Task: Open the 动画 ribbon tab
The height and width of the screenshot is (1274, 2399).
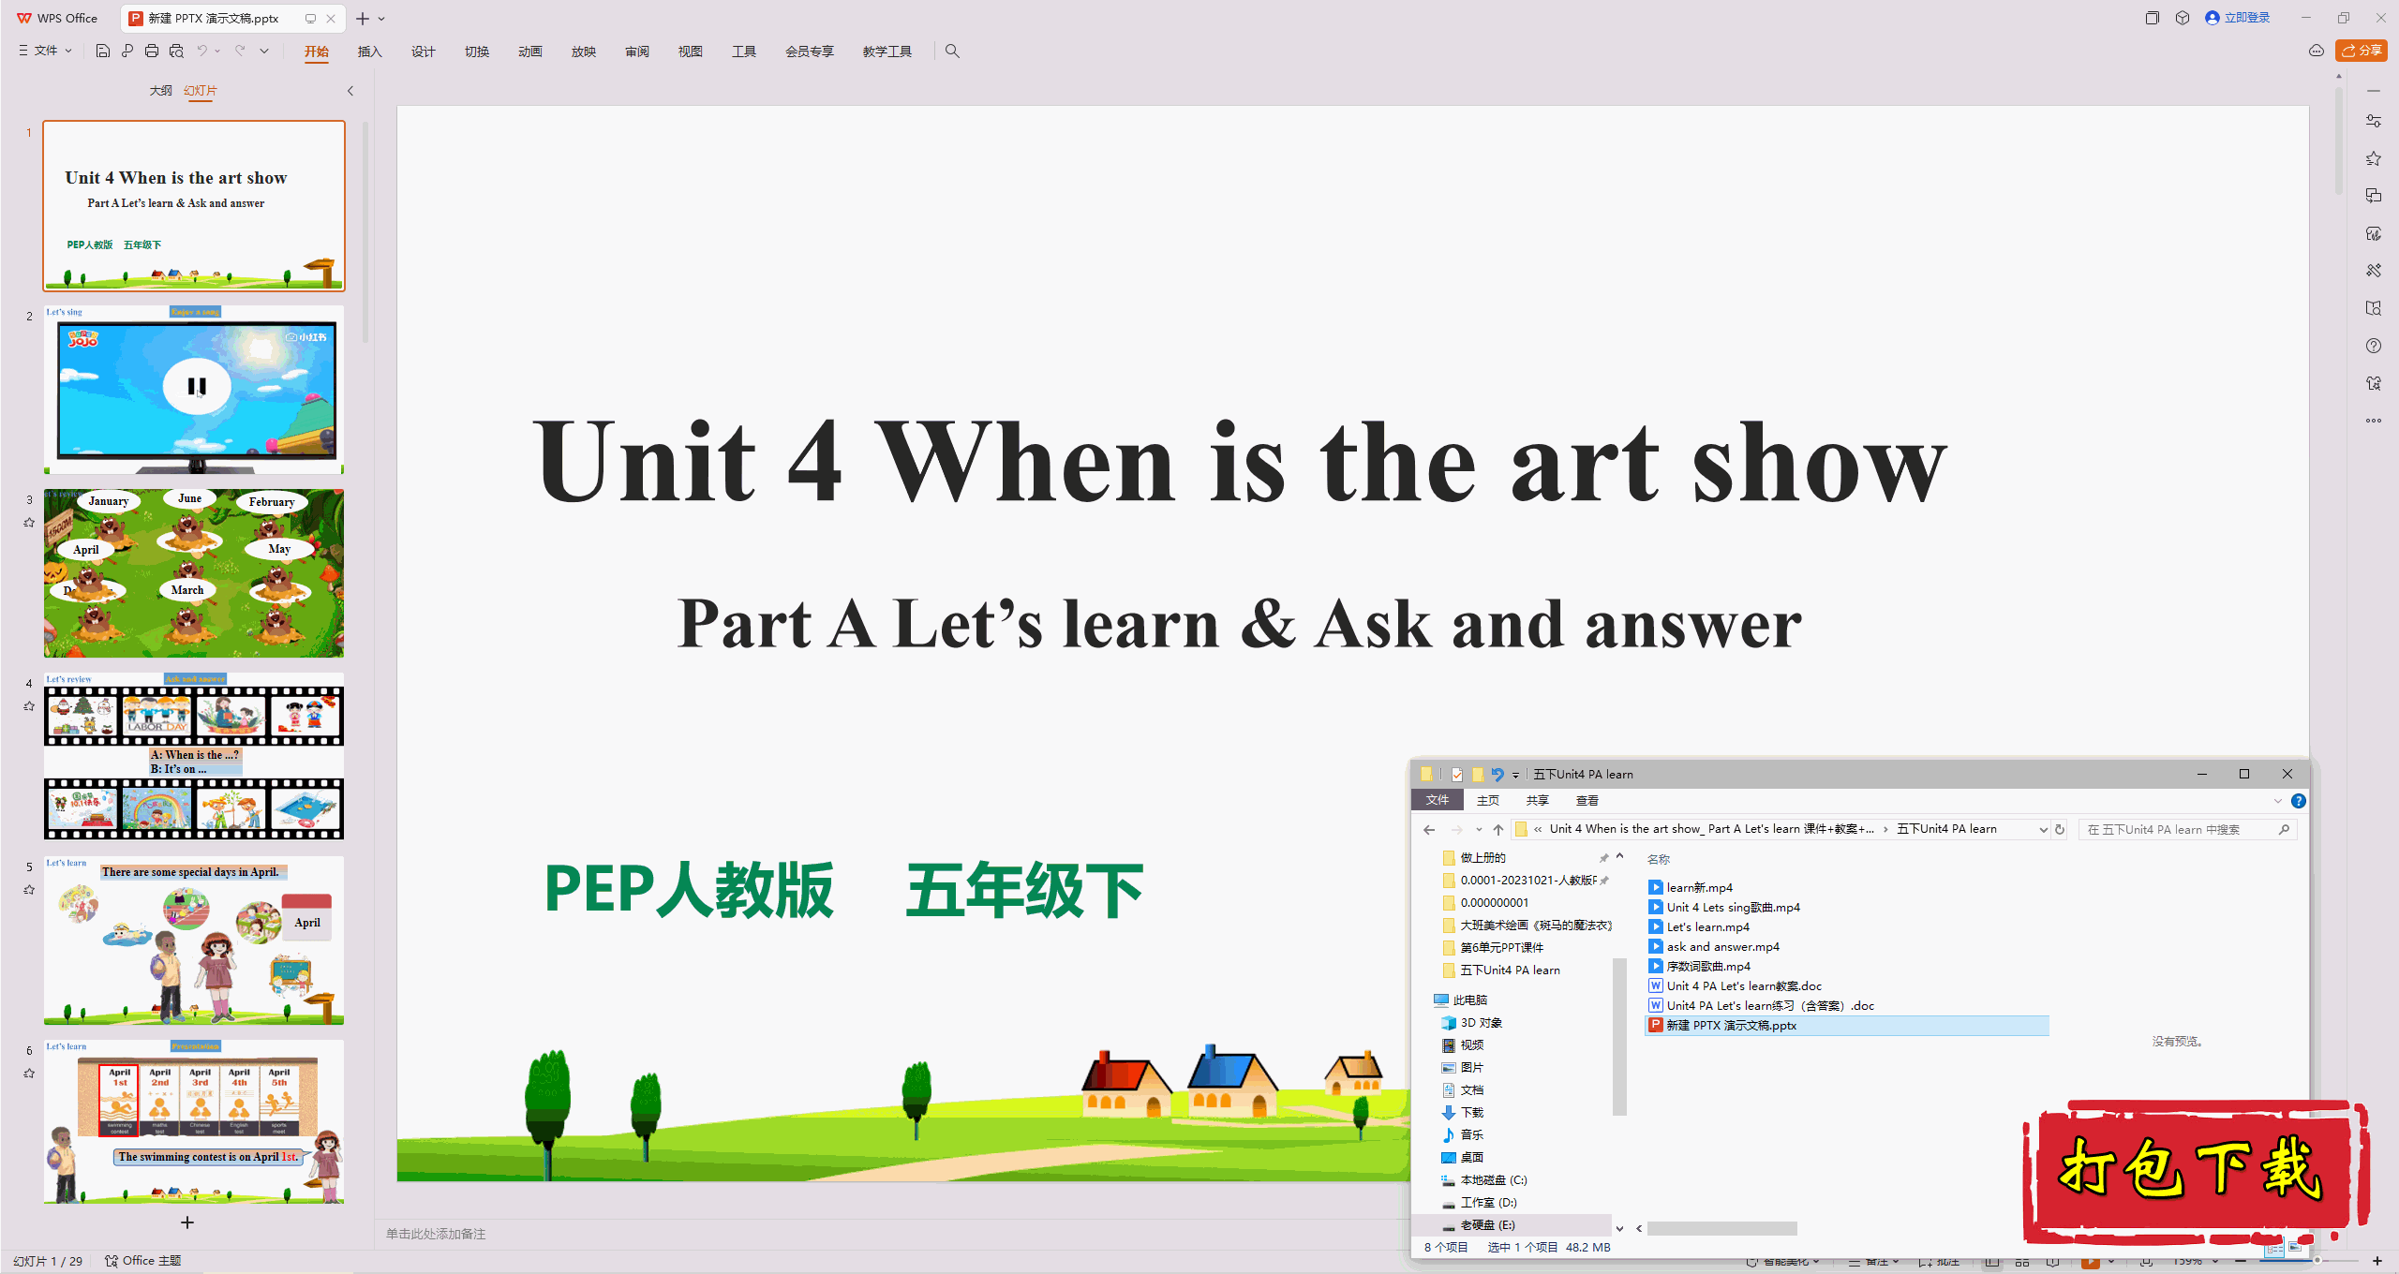Action: [x=530, y=52]
